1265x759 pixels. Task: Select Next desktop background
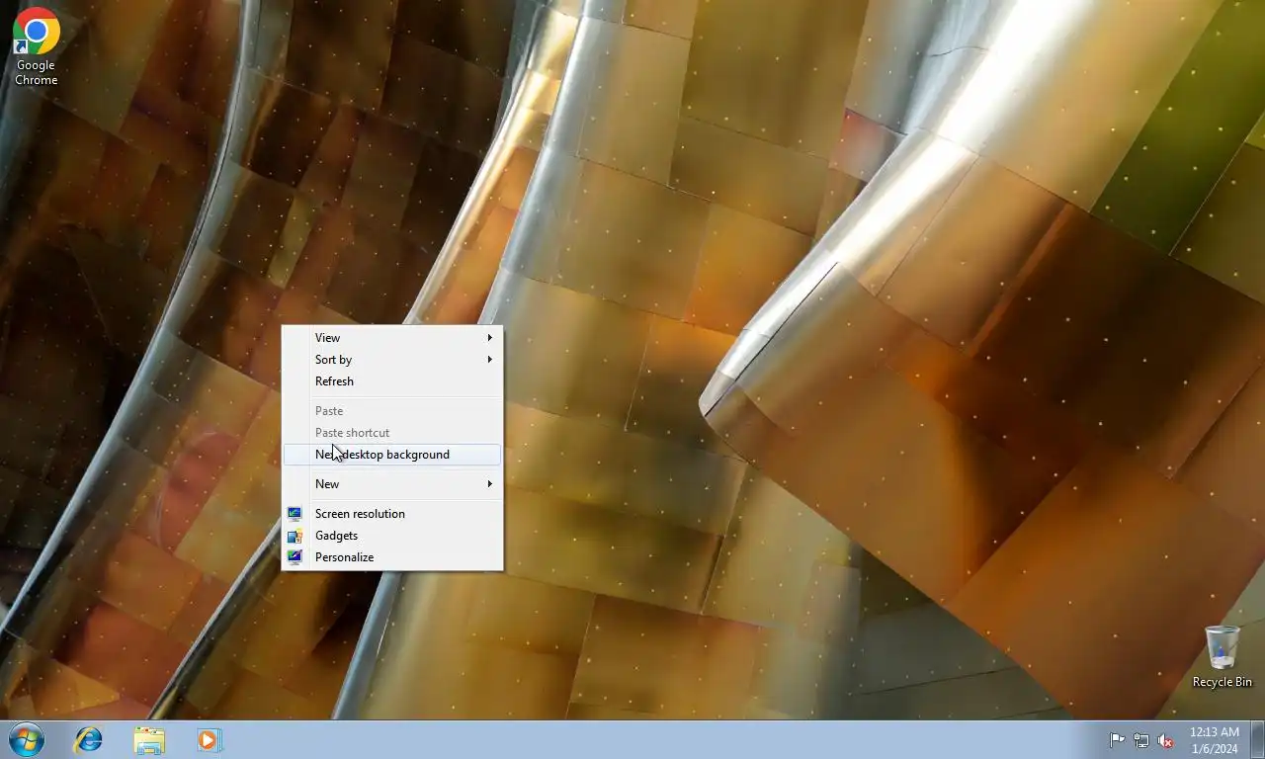(392, 455)
